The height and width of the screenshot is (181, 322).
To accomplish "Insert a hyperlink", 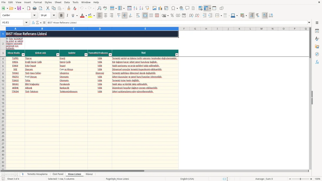I will pos(181,8).
